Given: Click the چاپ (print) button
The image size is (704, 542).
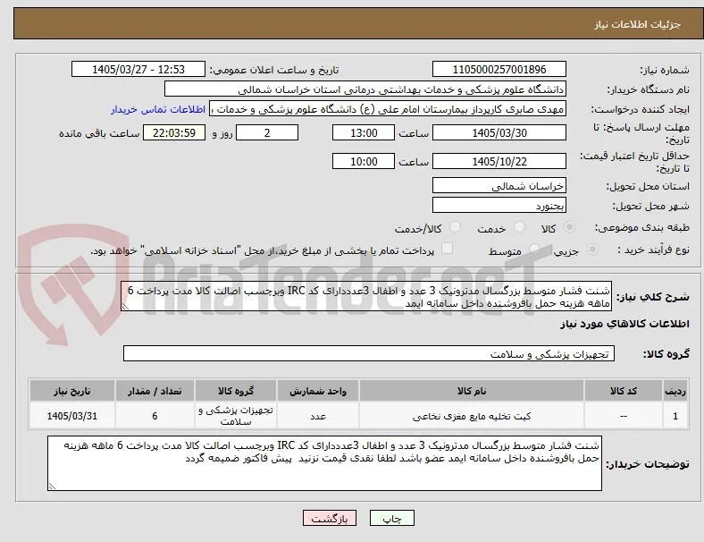Looking at the screenshot, I should [x=391, y=518].
